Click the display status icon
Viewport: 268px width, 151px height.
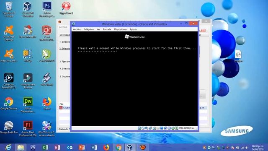(x=162, y=128)
